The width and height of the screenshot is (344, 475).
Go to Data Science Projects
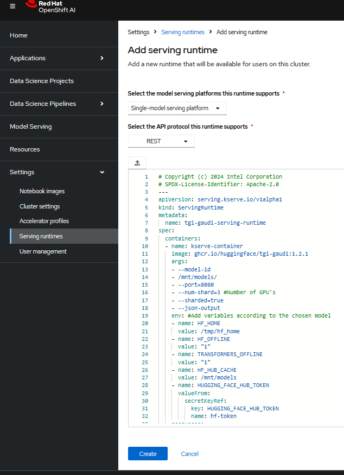click(x=42, y=81)
